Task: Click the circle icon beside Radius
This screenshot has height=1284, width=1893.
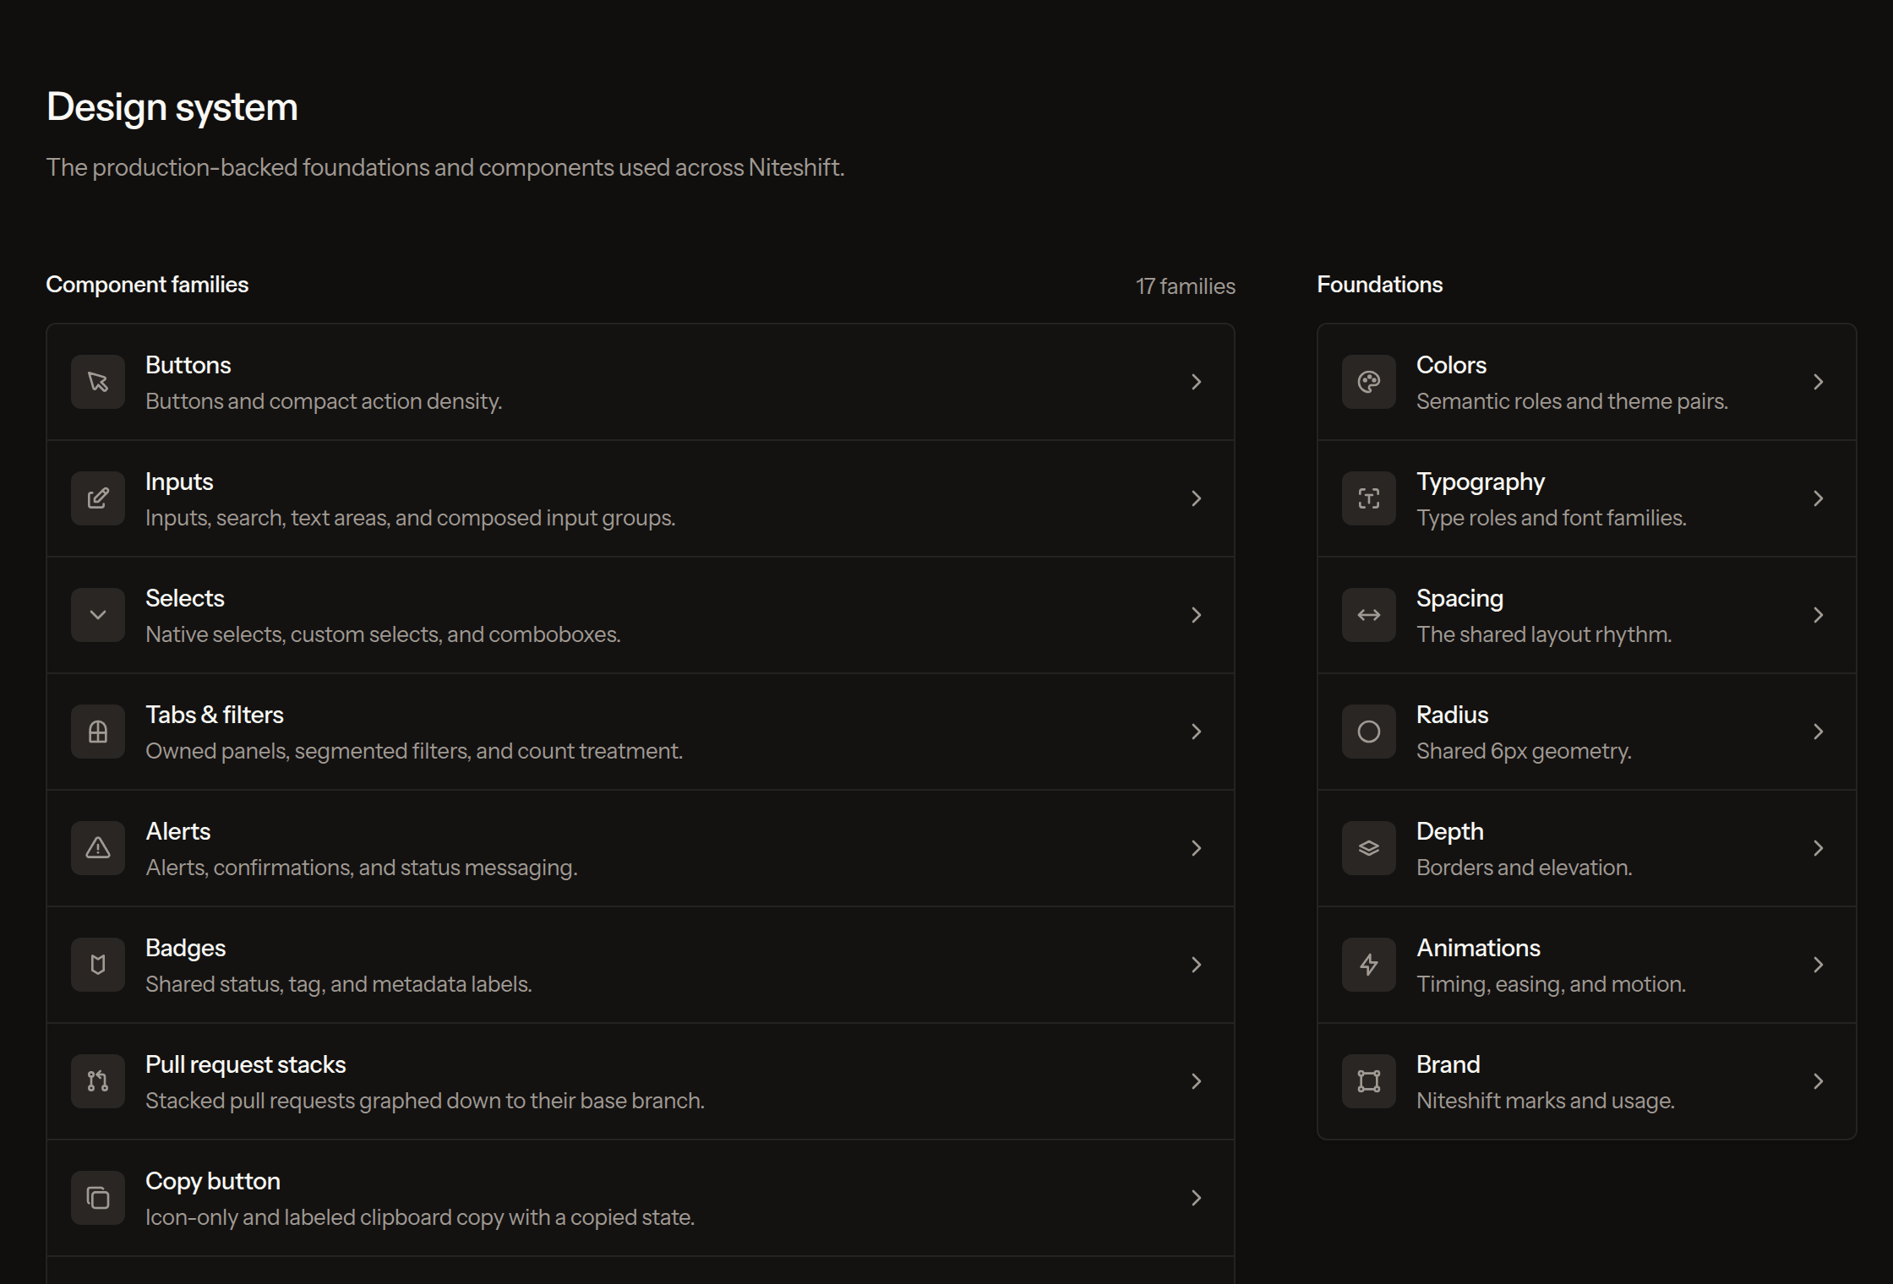Action: coord(1369,732)
